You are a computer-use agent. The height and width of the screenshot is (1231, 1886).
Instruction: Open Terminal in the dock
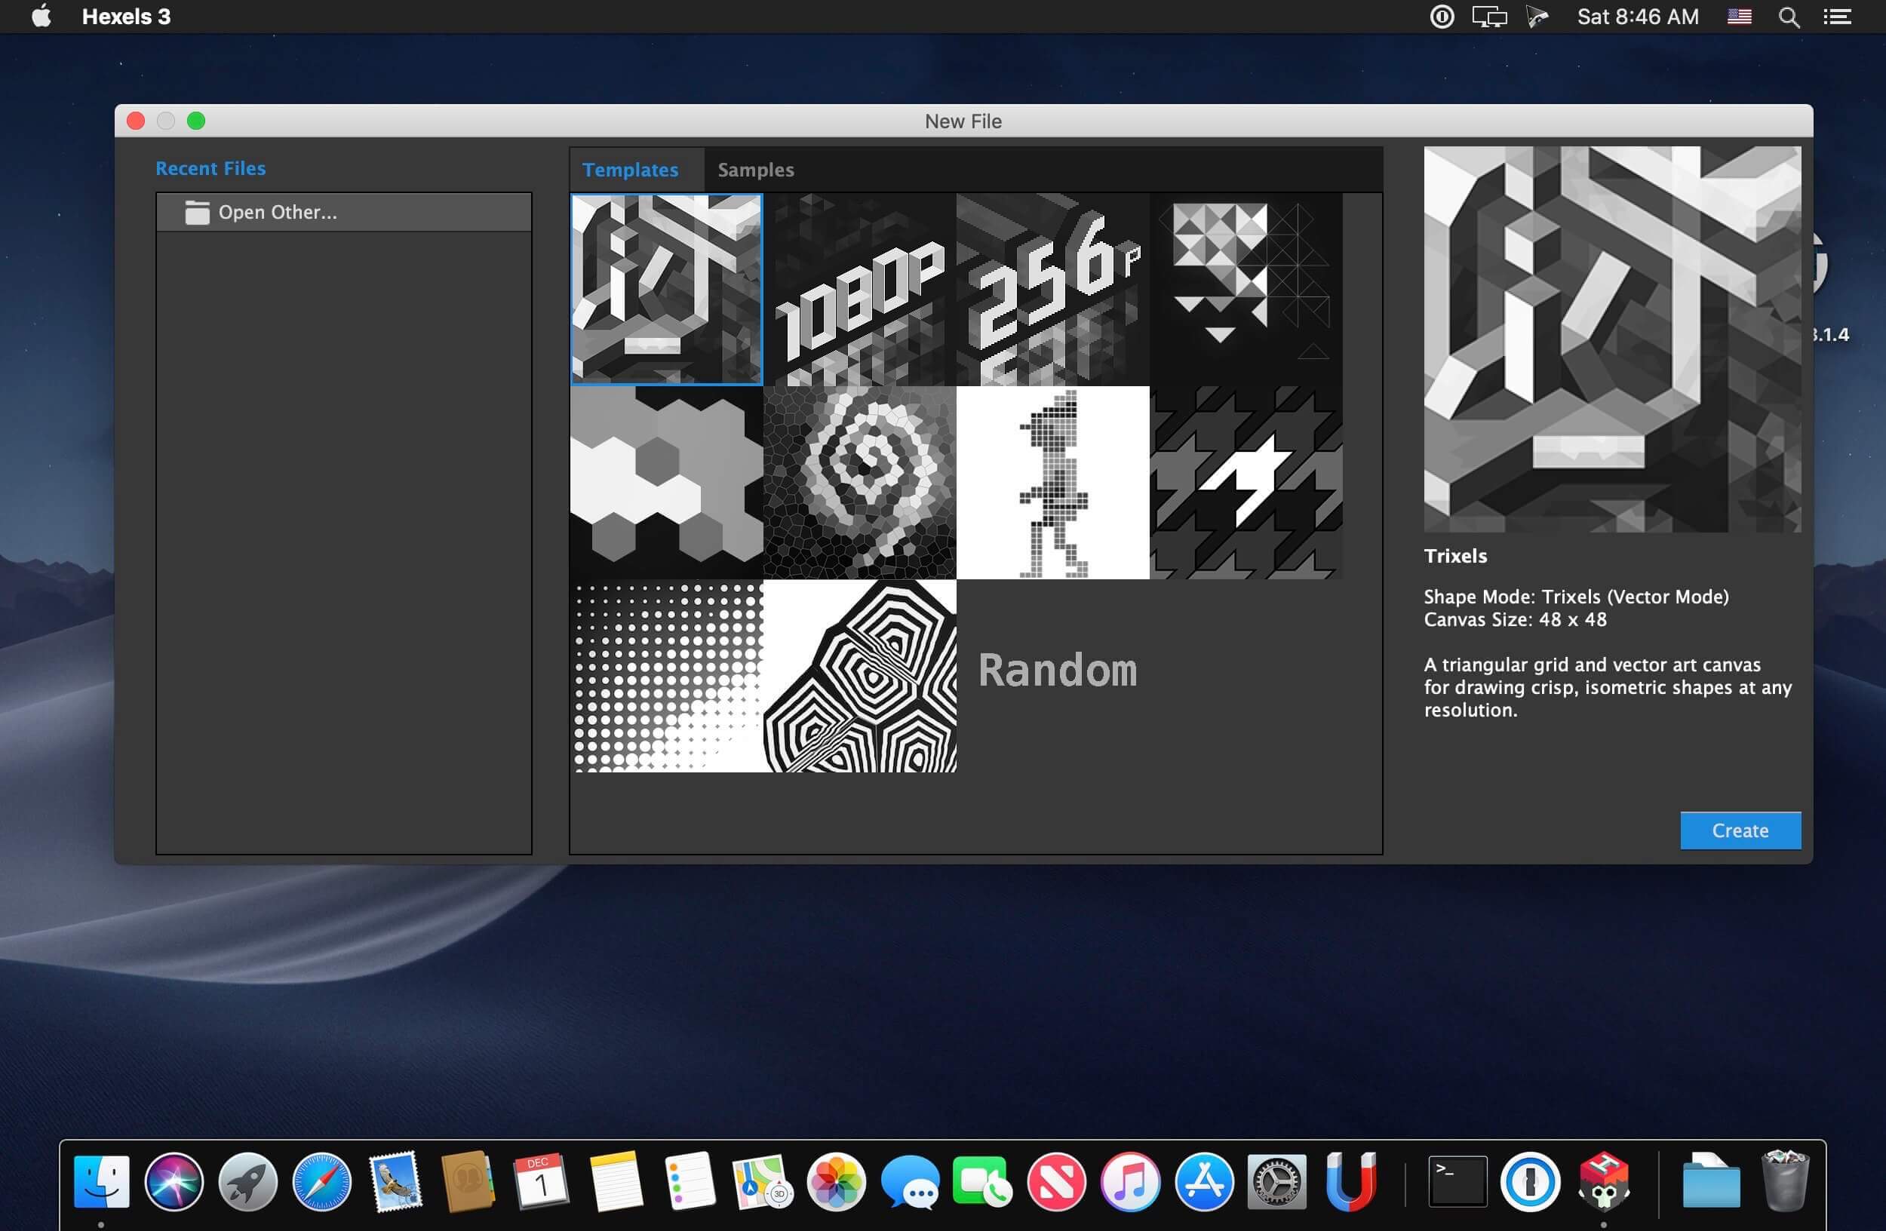click(1458, 1181)
